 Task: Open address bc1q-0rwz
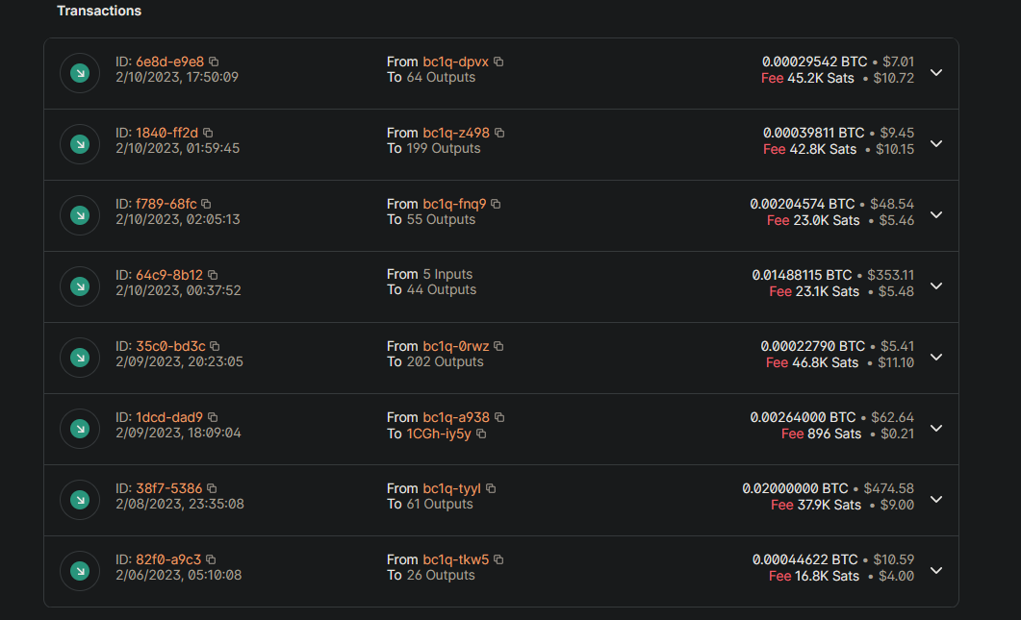coord(454,345)
